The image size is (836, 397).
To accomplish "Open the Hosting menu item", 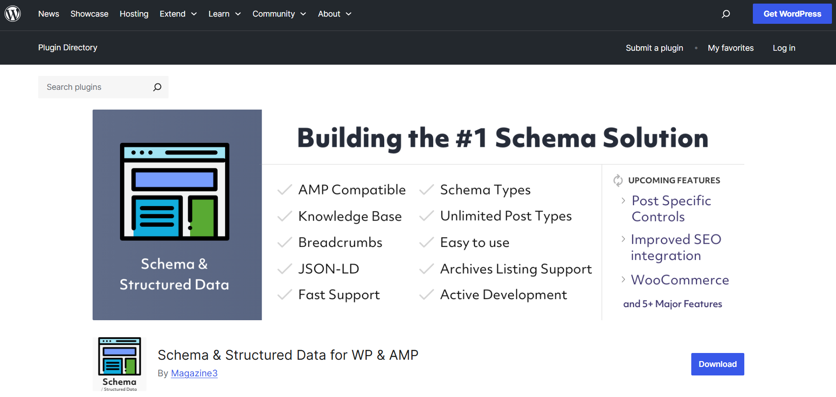I will click(134, 14).
